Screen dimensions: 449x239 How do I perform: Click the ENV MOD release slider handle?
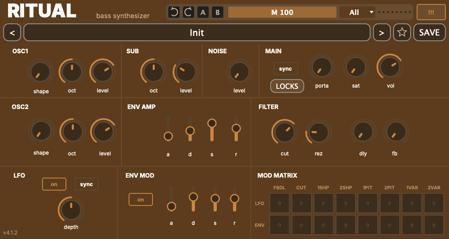point(235,198)
